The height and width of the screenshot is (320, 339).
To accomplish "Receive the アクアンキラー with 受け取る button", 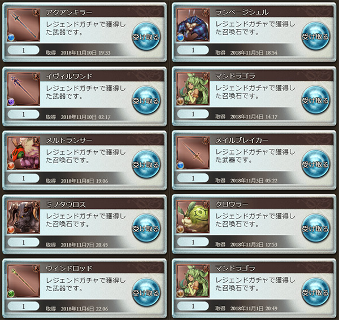I will [146, 36].
